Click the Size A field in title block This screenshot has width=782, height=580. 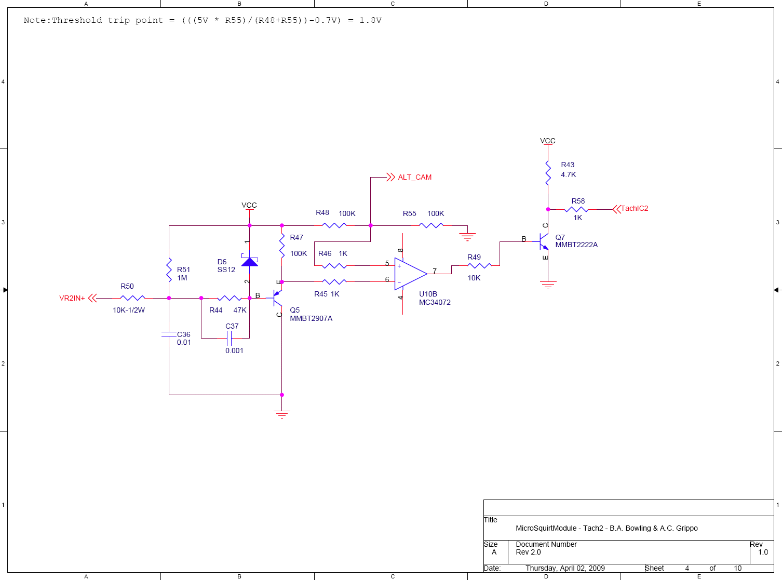click(x=494, y=552)
